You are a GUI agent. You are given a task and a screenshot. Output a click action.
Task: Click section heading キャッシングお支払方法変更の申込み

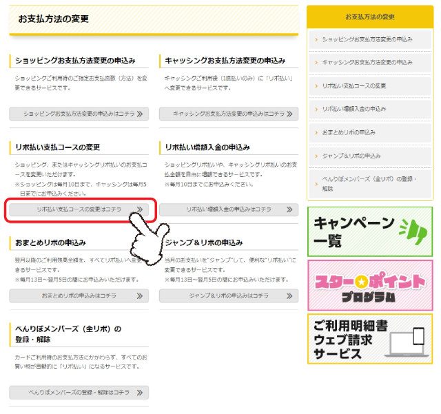225,61
